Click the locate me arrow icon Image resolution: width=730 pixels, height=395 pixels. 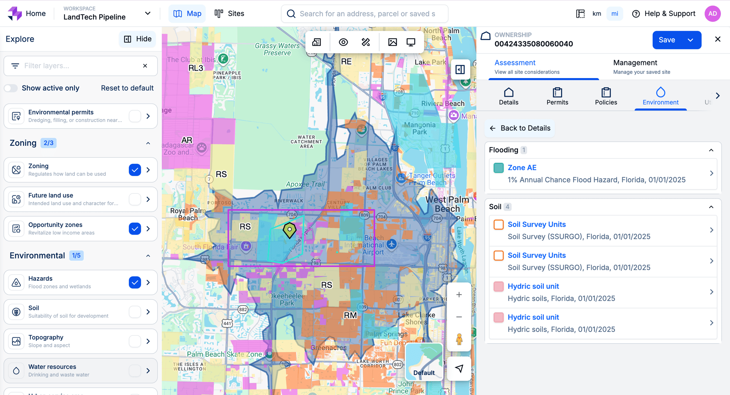pyautogui.click(x=459, y=369)
